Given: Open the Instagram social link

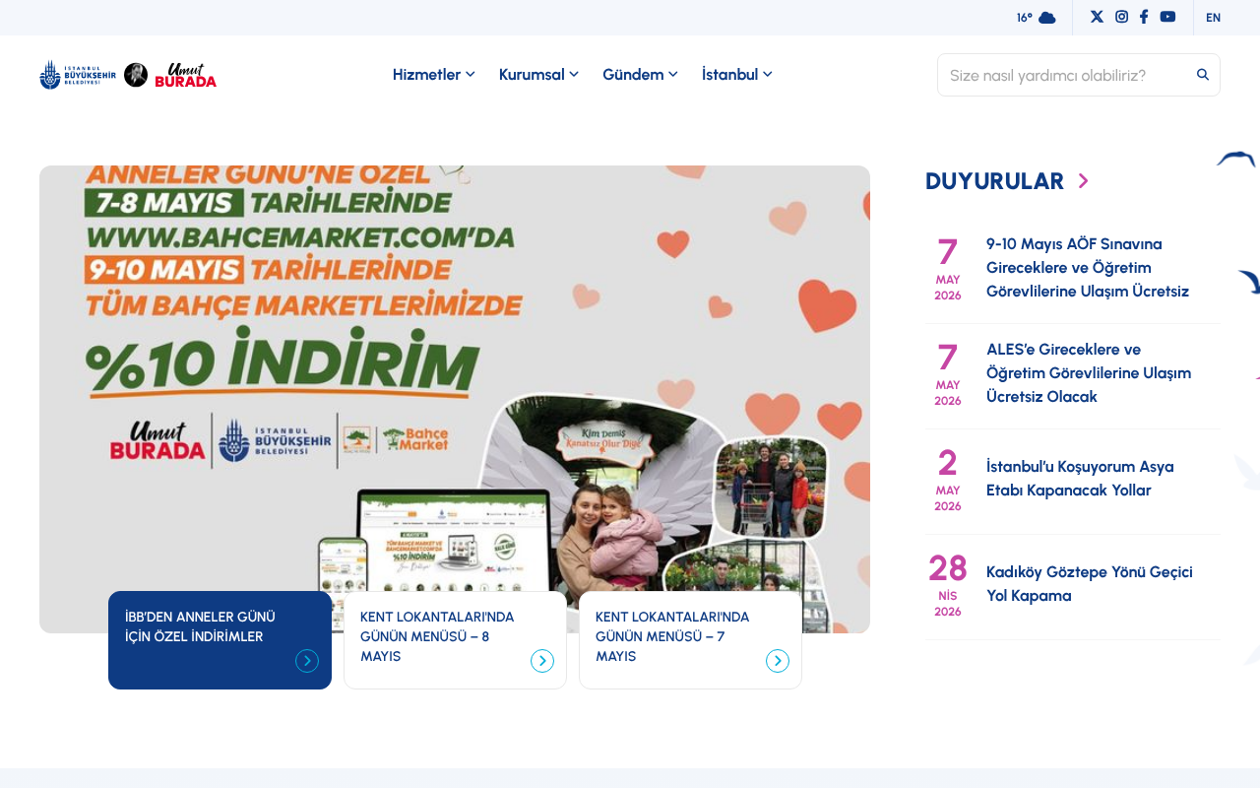Looking at the screenshot, I should point(1121,17).
